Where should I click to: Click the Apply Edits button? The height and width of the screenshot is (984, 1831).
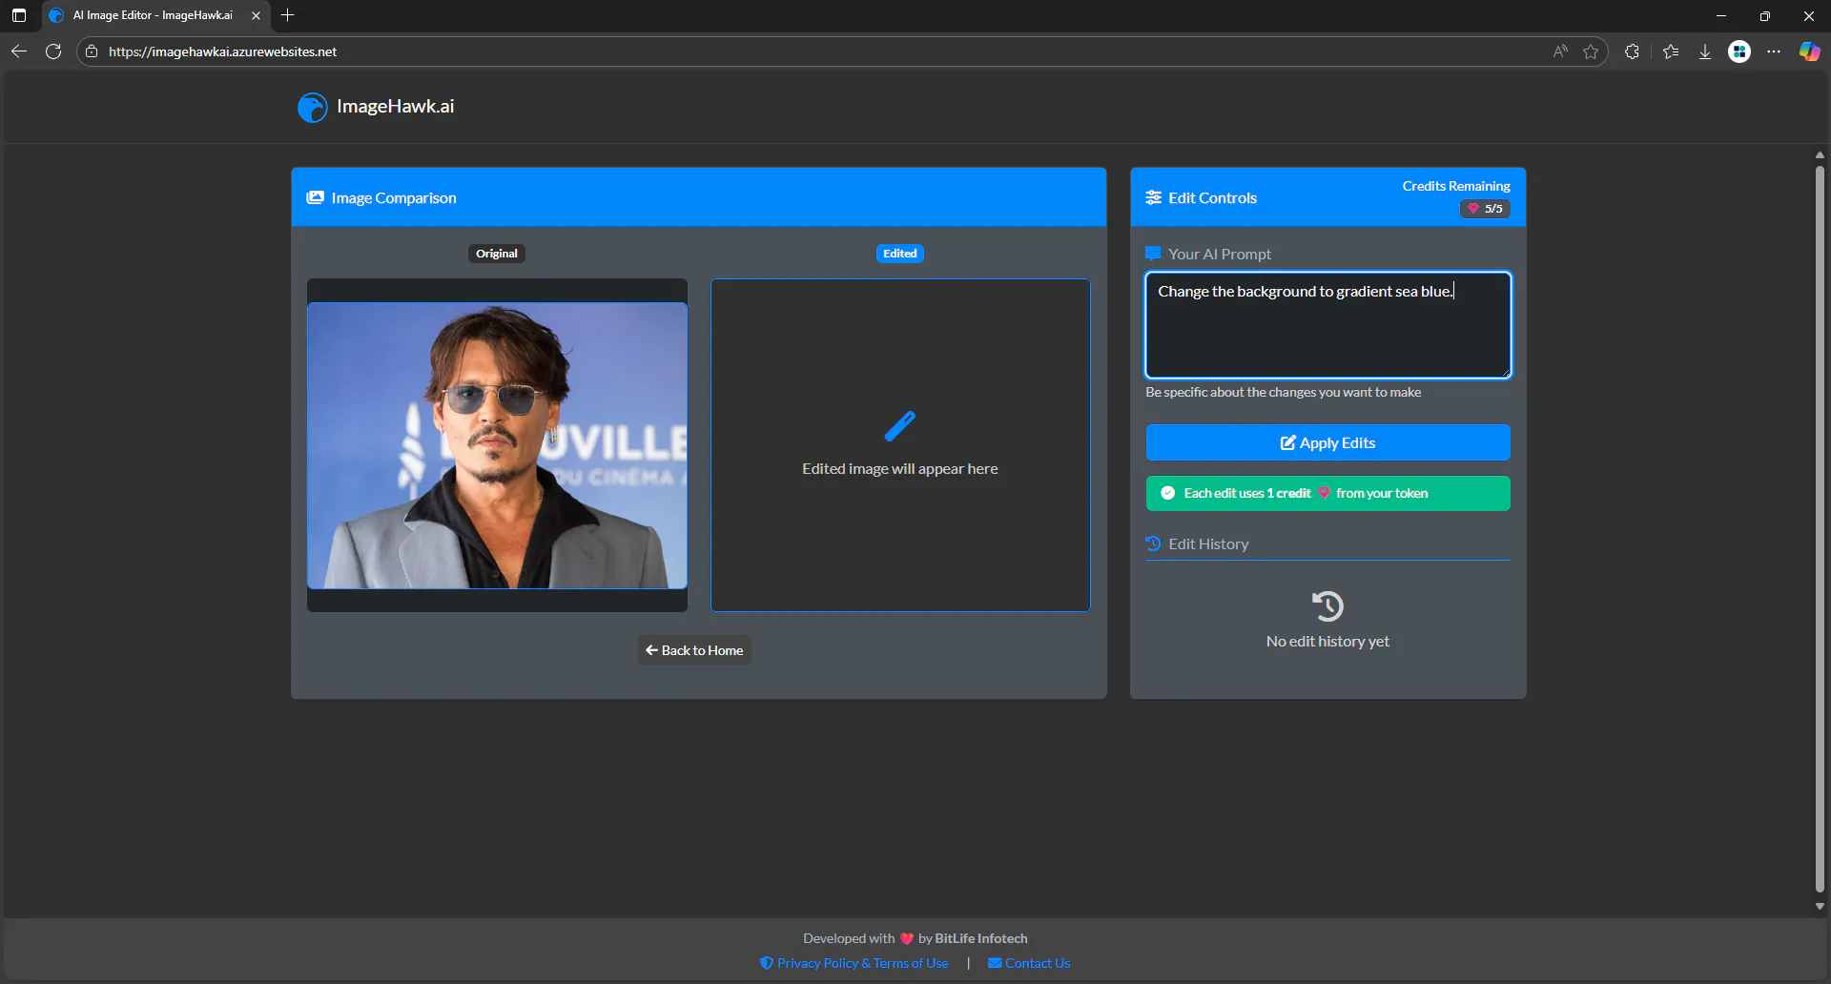(1327, 442)
